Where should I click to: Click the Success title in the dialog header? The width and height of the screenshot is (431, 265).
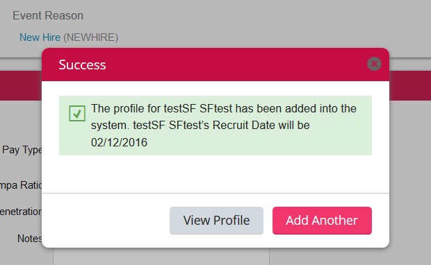[82, 65]
